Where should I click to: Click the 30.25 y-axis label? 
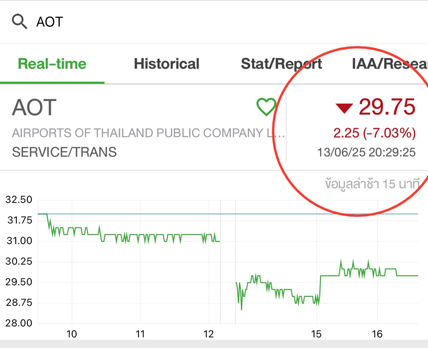tap(19, 261)
